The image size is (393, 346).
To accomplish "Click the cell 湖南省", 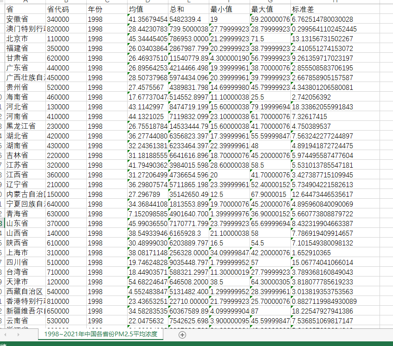I will pos(26,145).
